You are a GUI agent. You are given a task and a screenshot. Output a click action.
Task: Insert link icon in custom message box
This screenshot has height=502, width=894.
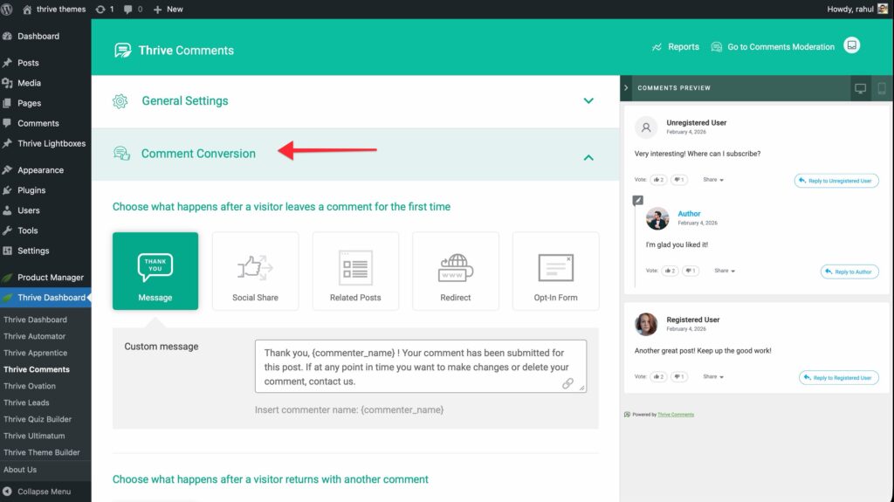(567, 383)
